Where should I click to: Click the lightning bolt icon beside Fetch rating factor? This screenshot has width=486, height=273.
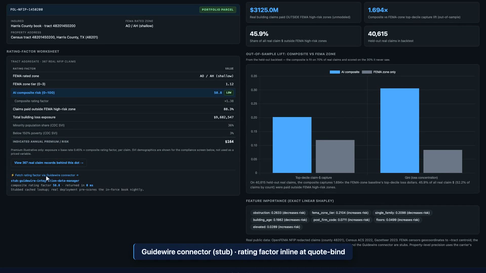(x=12, y=175)
